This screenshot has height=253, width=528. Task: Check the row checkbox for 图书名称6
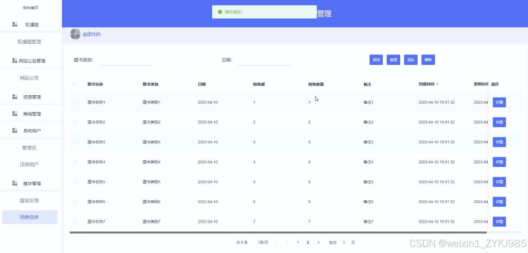coord(76,201)
